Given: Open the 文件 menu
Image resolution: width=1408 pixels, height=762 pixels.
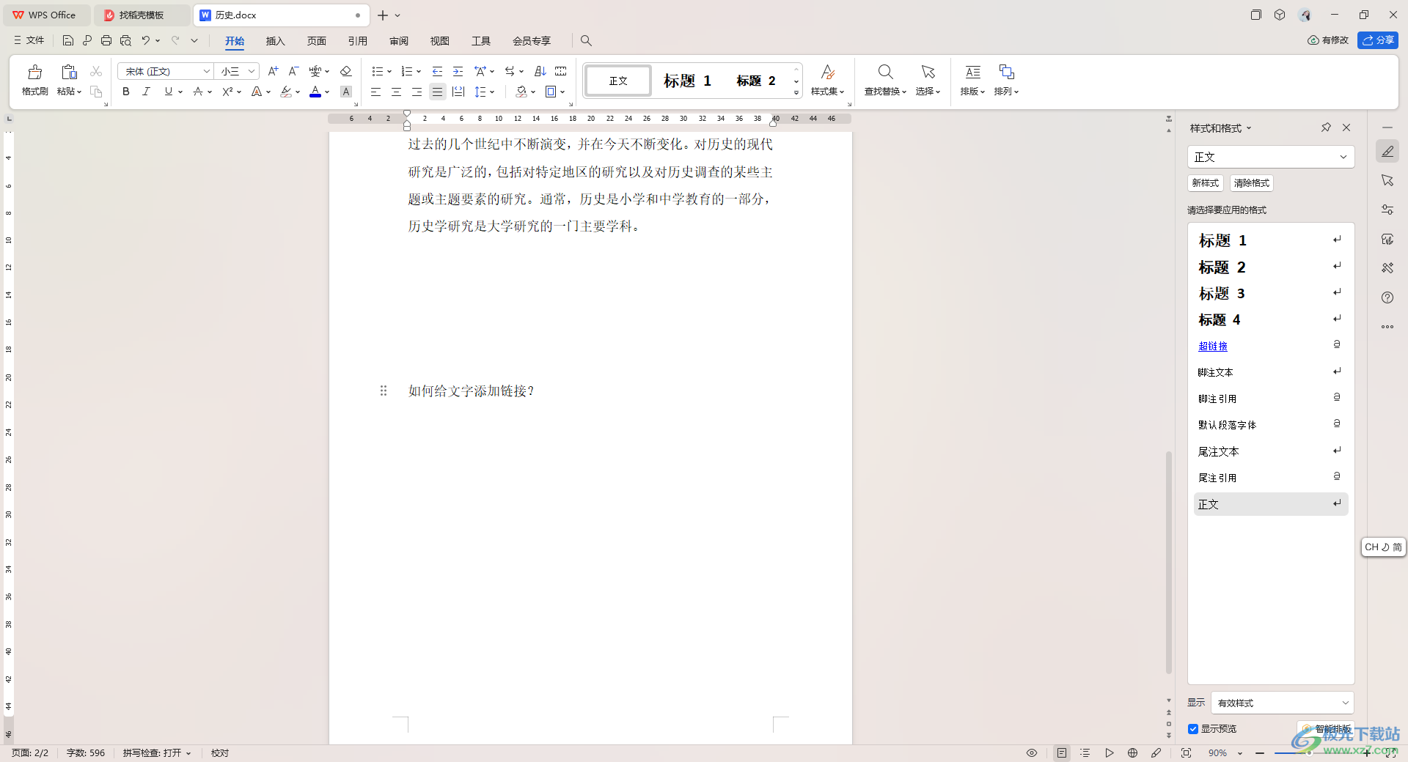Looking at the screenshot, I should 29,40.
